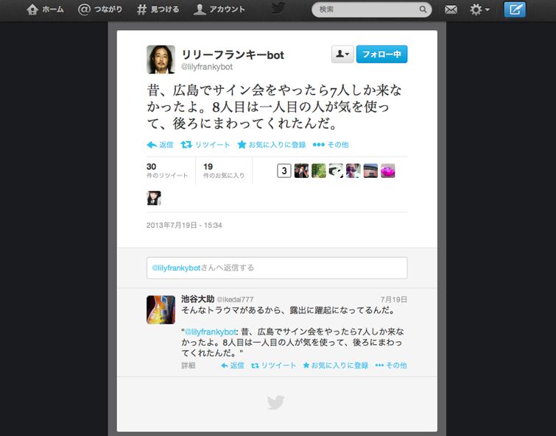556x436 pixels.
Task: Click the Twitter bird logo in top bar
Action: click(x=278, y=9)
